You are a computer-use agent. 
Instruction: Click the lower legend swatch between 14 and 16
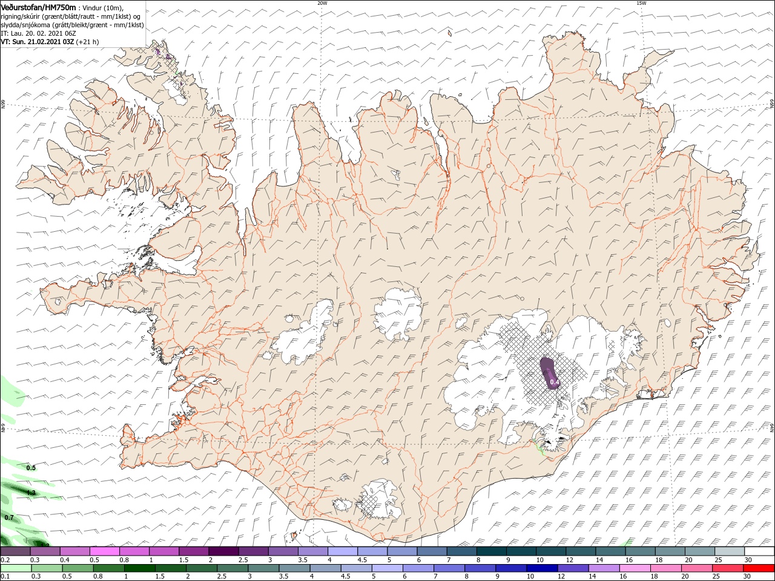[x=604, y=568]
